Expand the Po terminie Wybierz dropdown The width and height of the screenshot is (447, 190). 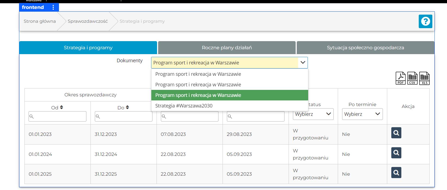[362, 114]
